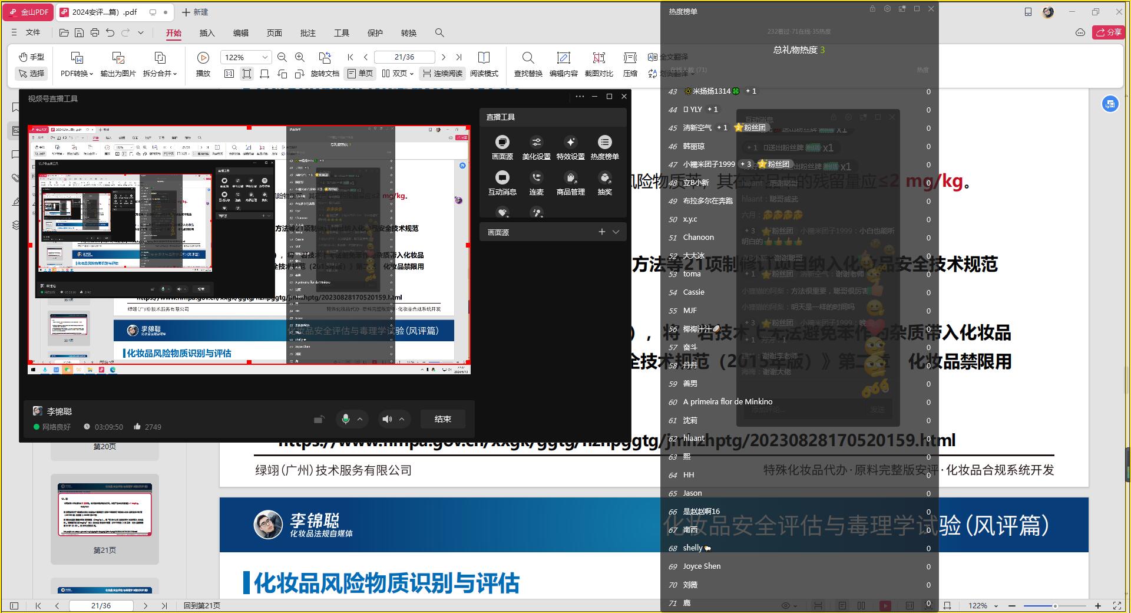The width and height of the screenshot is (1131, 613).
Task: Open 查找替换 find and replace
Action: [x=528, y=65]
